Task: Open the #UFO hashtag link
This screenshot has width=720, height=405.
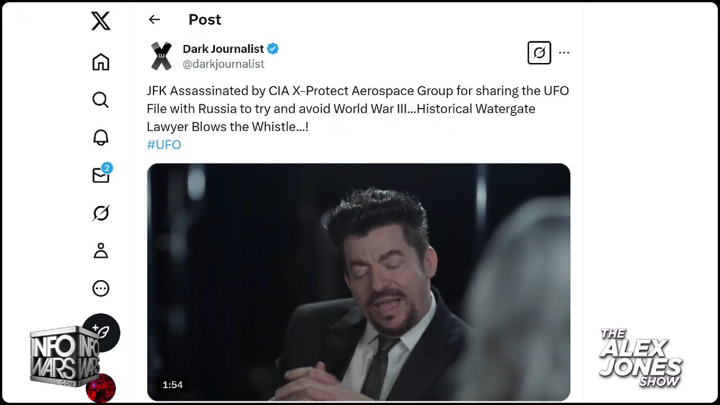Action: tap(164, 145)
